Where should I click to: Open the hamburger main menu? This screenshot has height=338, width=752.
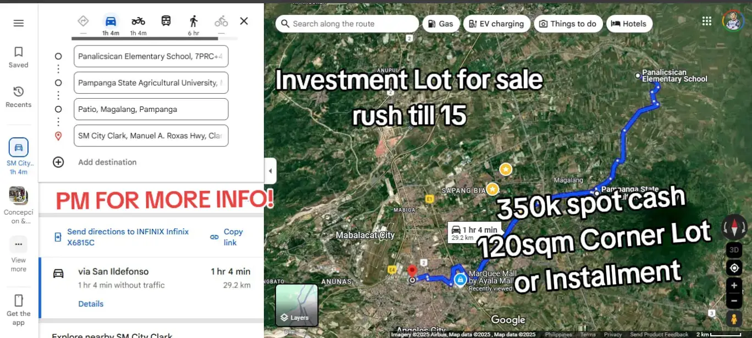[x=19, y=23]
